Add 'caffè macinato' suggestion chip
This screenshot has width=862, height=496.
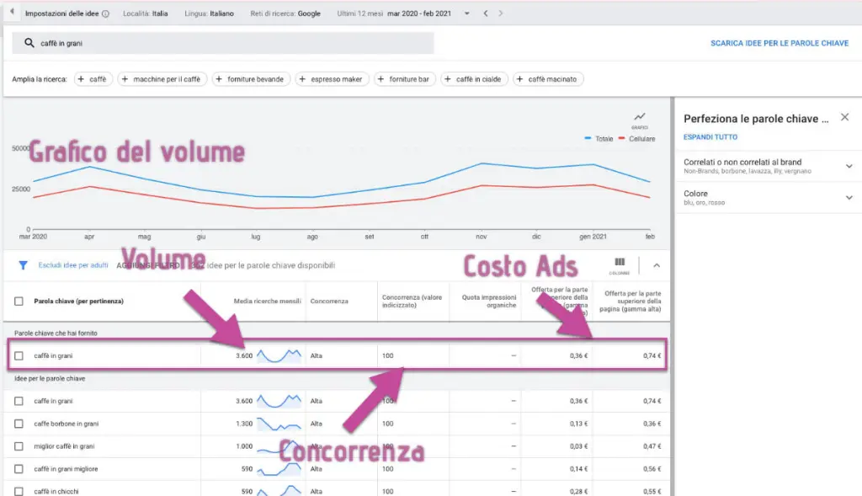pyautogui.click(x=547, y=79)
